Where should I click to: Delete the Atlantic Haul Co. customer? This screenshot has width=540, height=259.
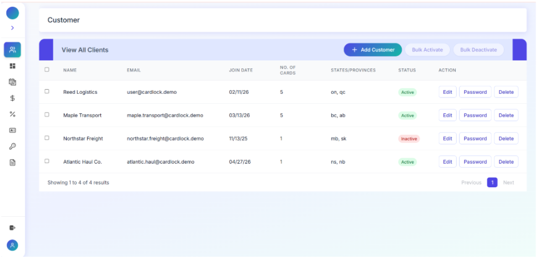(x=506, y=162)
